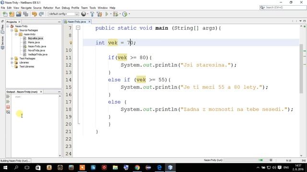
Task: Collapse main method code fold on line 7
Action: click(78, 28)
